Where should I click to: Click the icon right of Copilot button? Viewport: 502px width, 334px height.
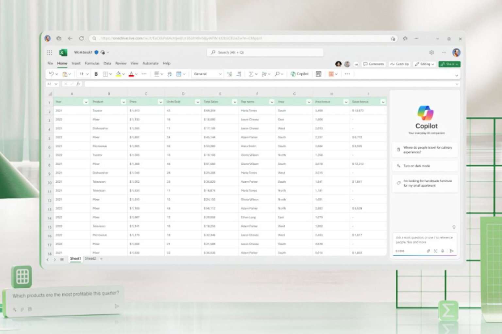pos(318,74)
